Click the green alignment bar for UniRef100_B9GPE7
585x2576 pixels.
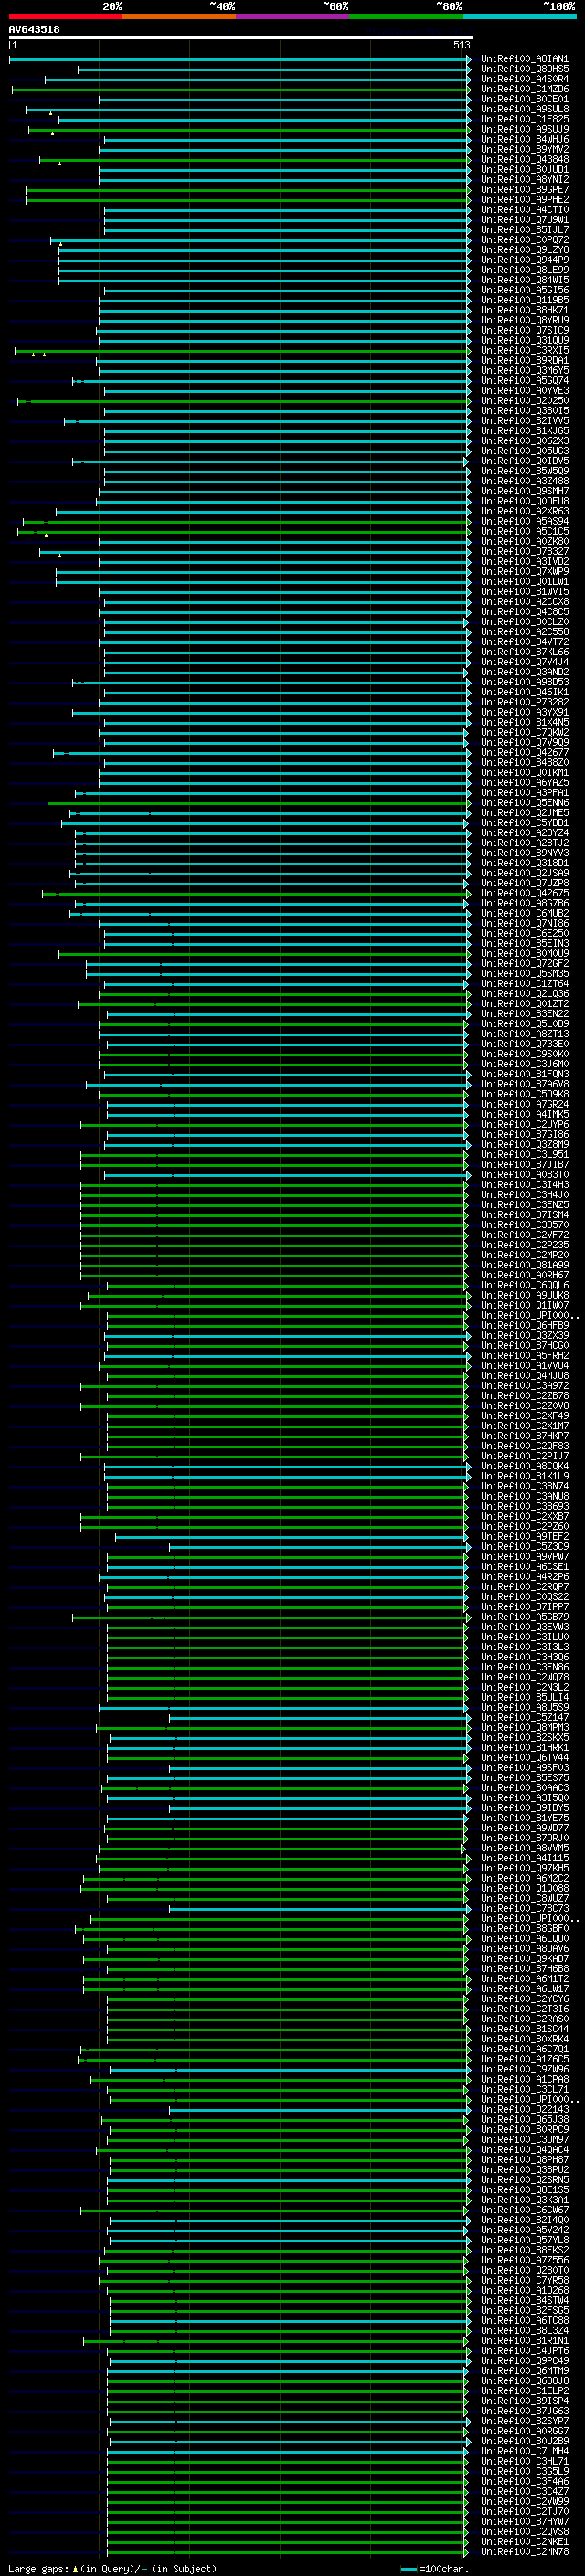click(248, 189)
